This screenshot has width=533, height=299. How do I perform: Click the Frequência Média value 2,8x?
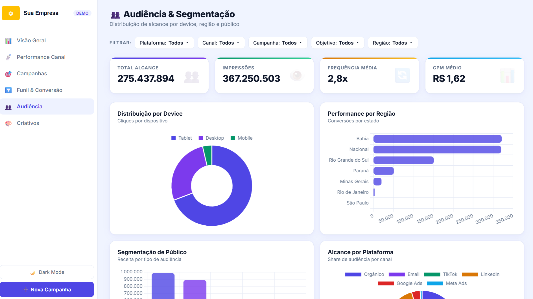338,78
